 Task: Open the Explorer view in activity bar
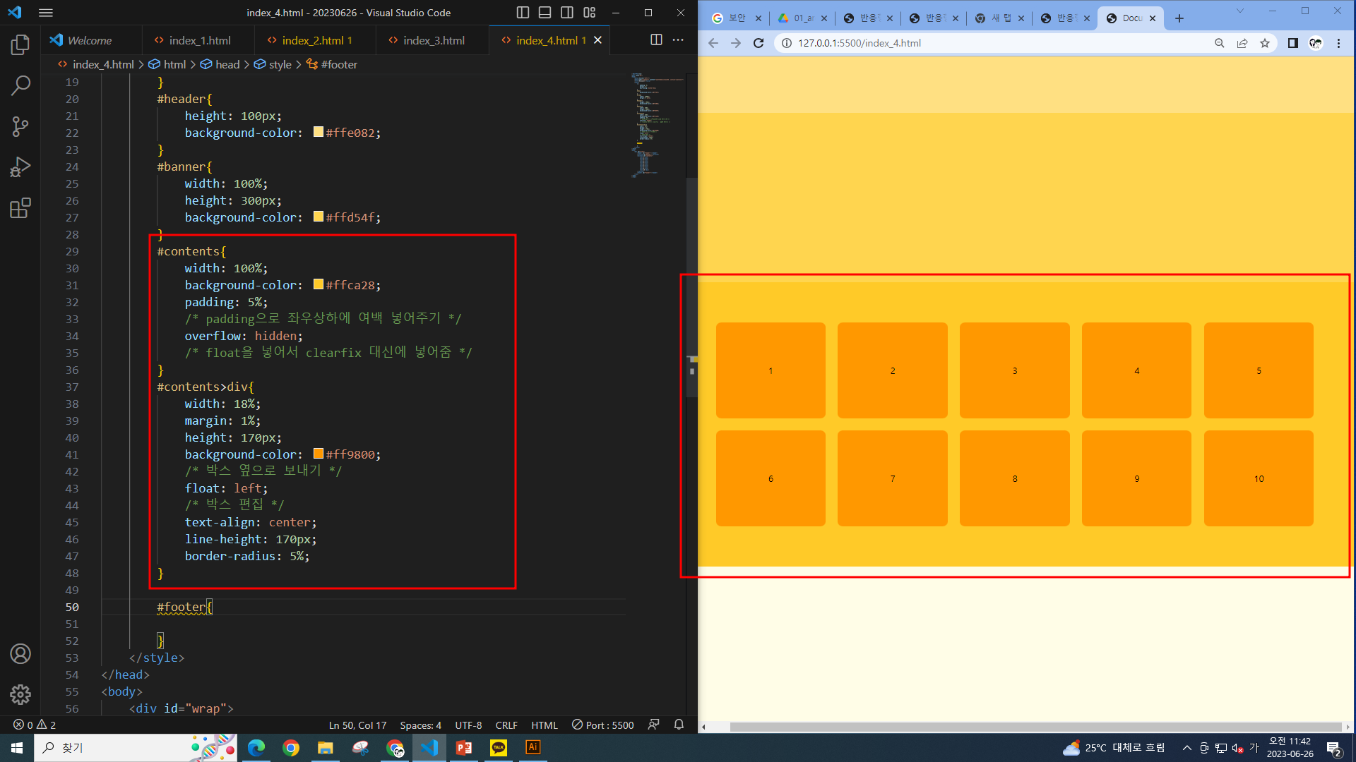point(20,45)
